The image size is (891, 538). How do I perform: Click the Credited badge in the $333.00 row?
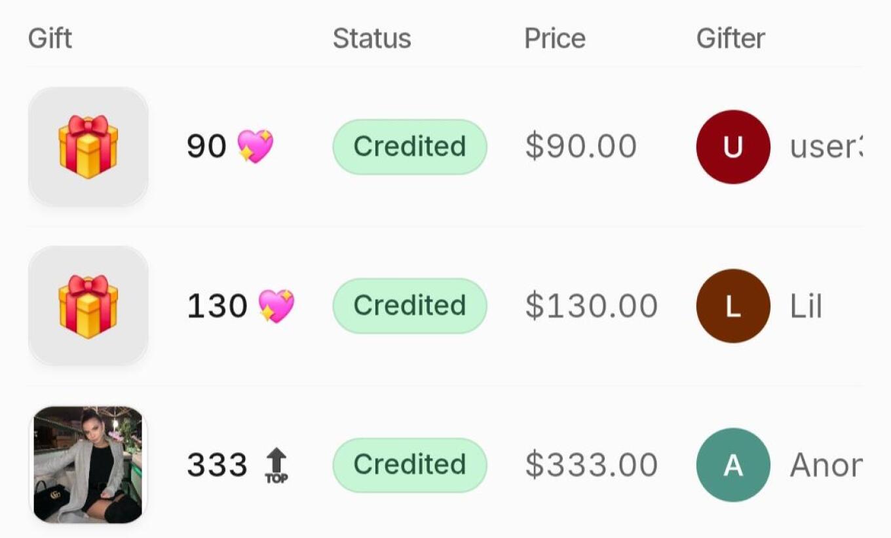[409, 465]
